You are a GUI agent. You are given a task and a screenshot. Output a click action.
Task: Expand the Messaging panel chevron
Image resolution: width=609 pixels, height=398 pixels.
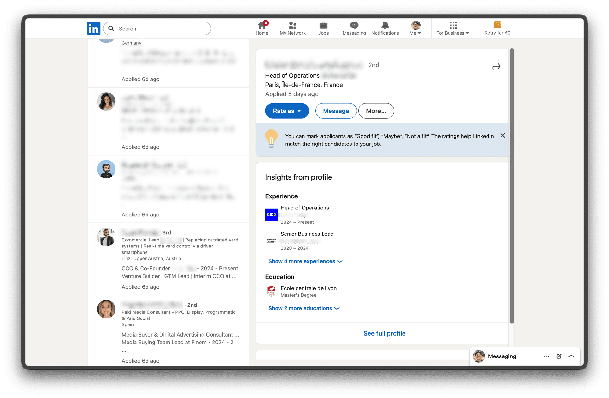coord(571,356)
